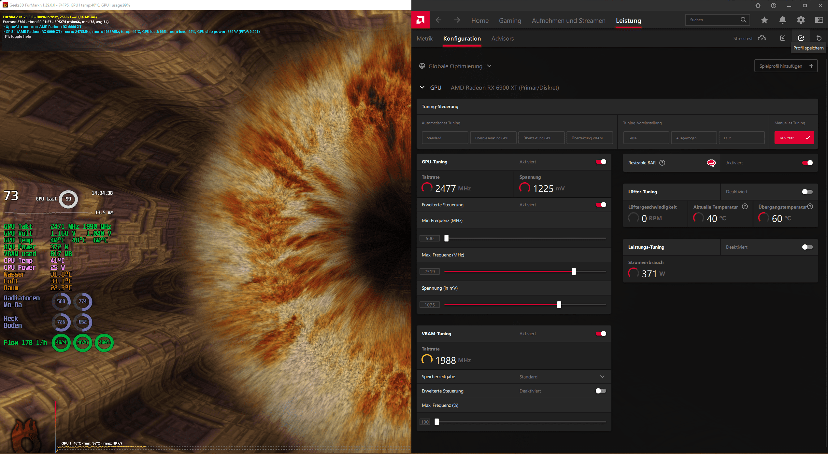Go forward with the right arrow icon
The height and width of the screenshot is (454, 828).
(x=457, y=20)
